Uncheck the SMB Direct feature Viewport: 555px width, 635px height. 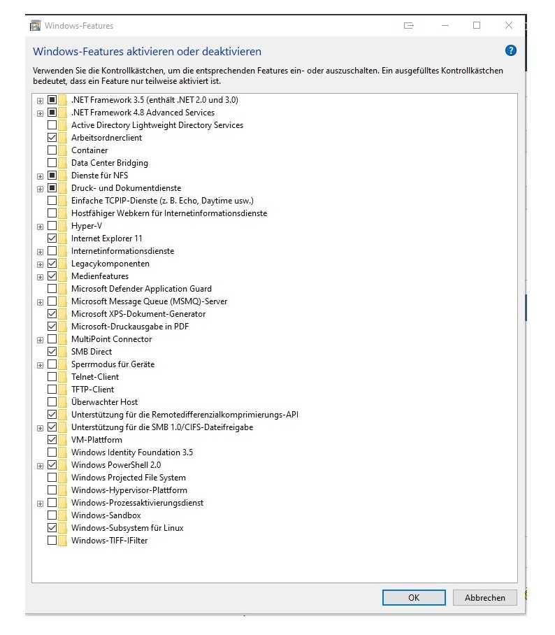[x=52, y=352]
